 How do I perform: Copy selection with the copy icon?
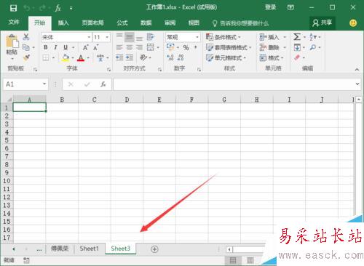click(x=26, y=47)
